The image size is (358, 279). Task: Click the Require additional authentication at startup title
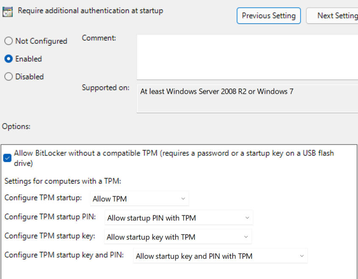[x=91, y=11]
